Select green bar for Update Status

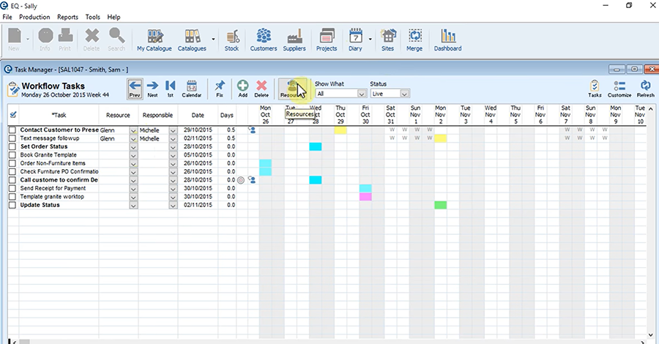tap(441, 206)
